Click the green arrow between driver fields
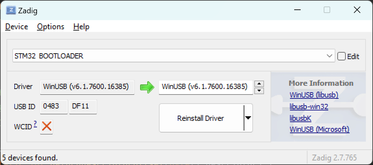 pyautogui.click(x=147, y=87)
